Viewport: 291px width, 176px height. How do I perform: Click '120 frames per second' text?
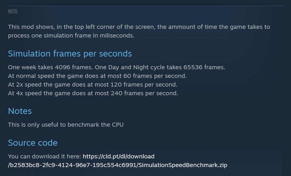coord(144,85)
